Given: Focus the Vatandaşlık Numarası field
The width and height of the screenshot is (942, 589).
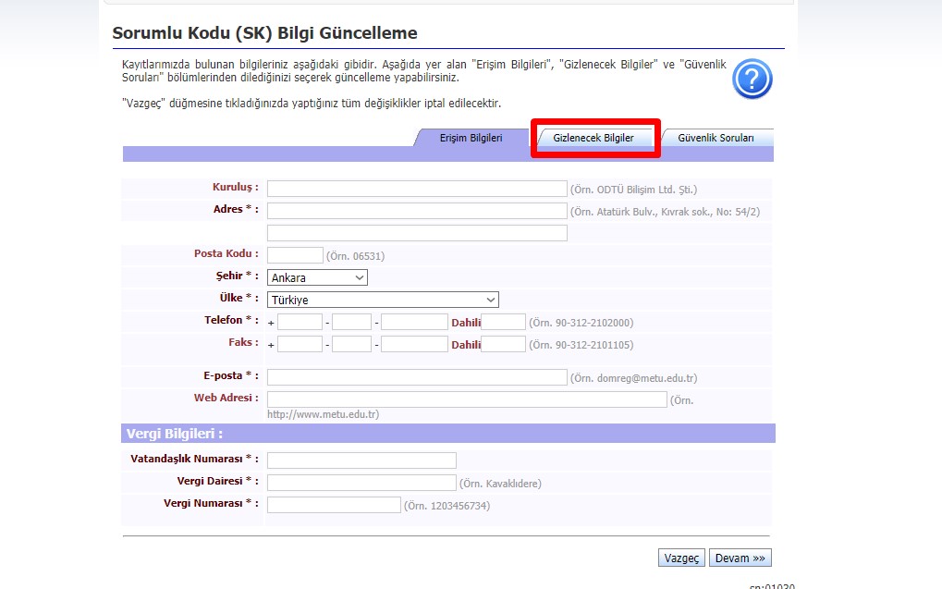Looking at the screenshot, I should (x=361, y=460).
